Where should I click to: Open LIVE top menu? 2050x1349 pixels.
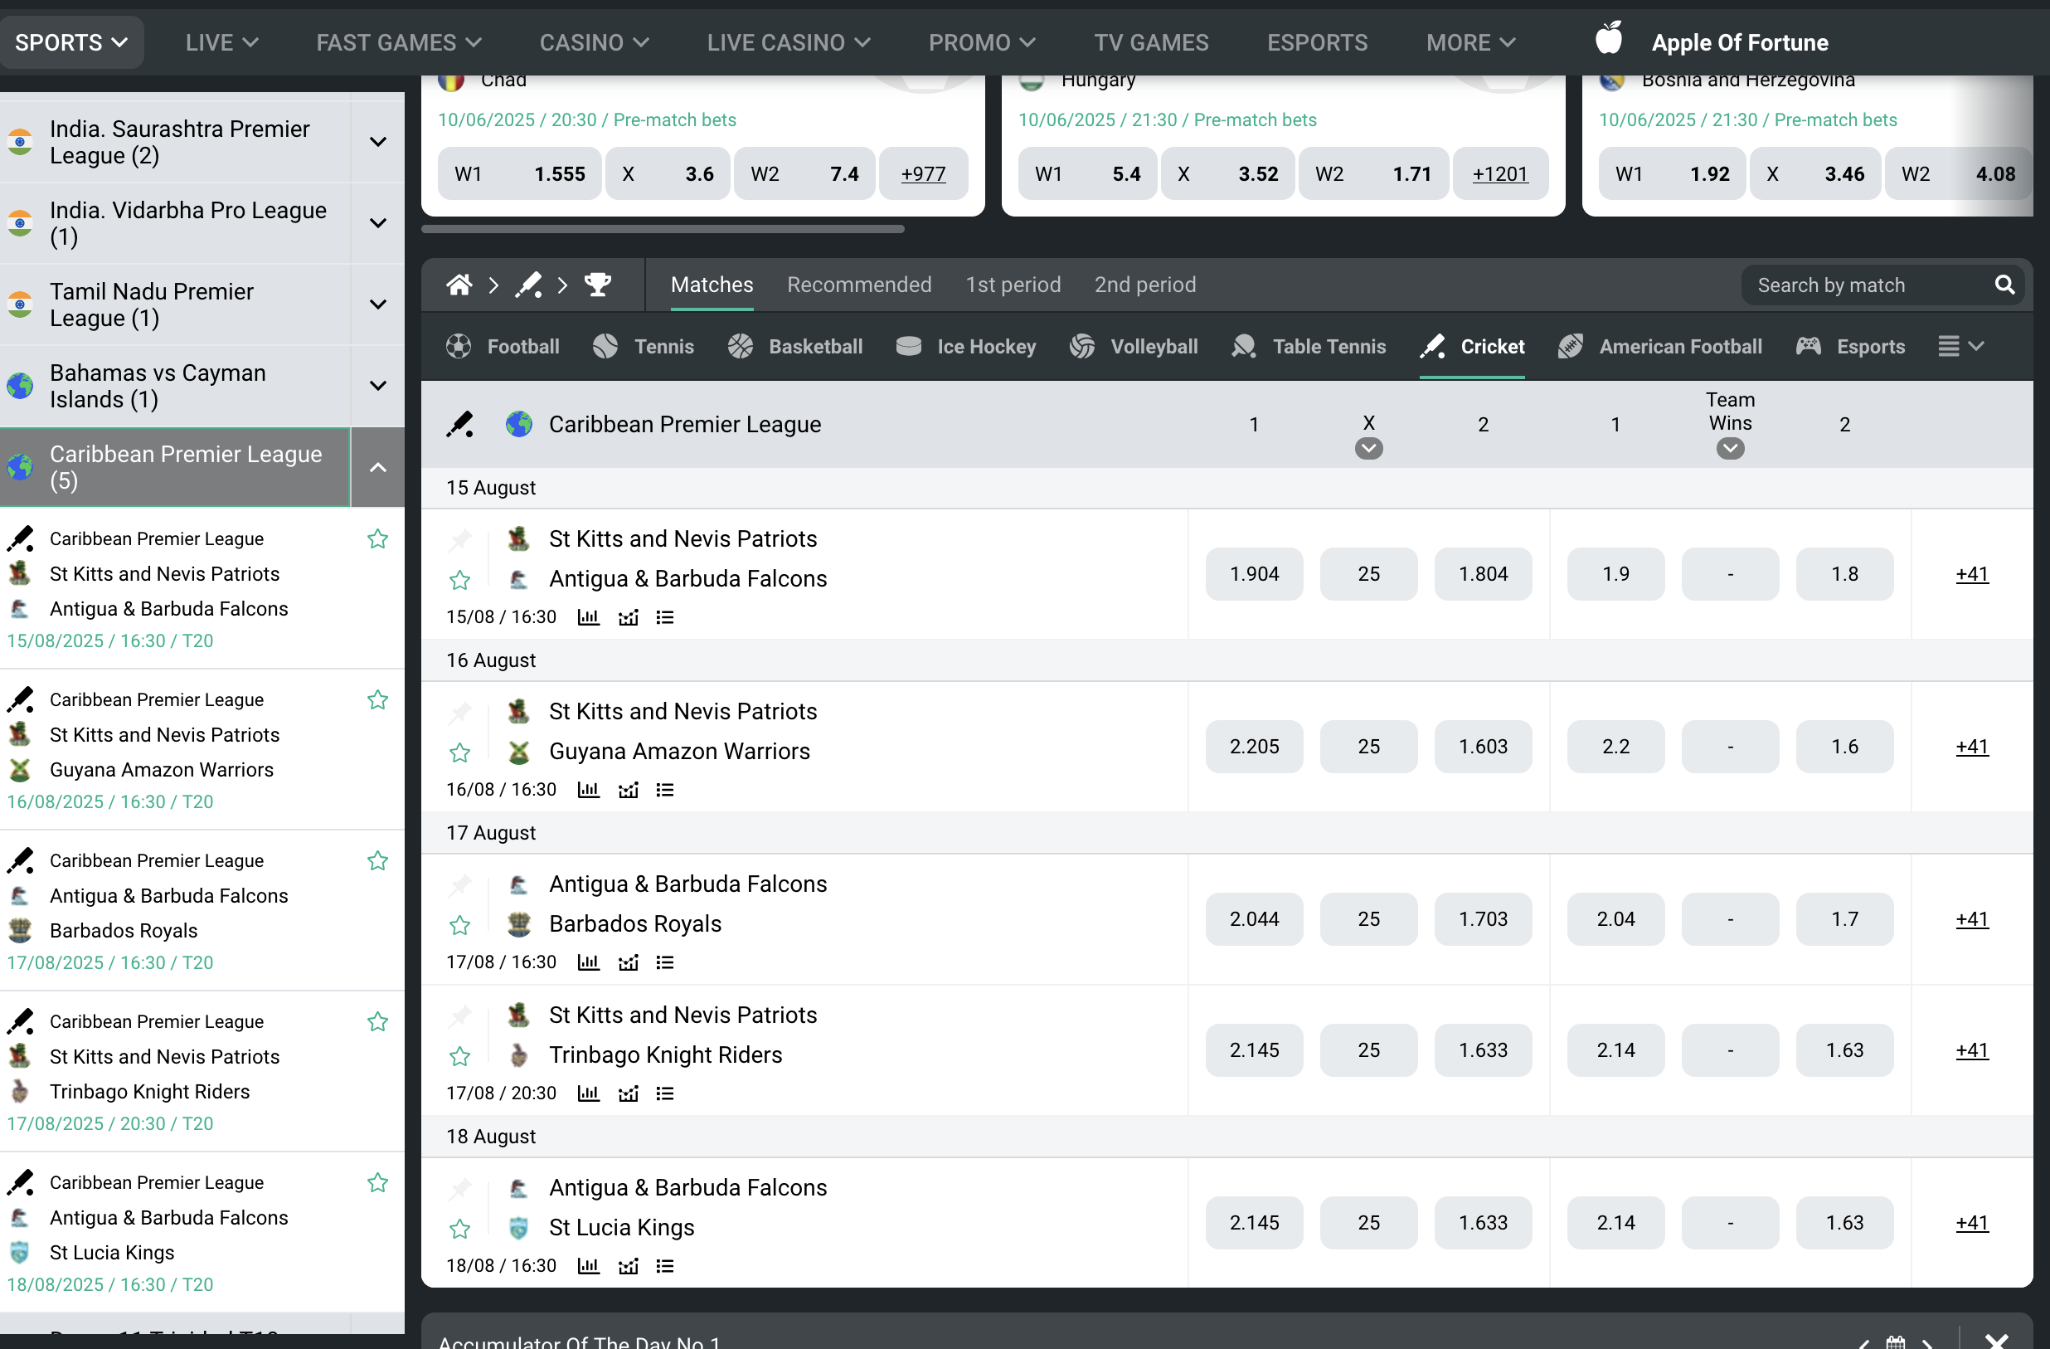tap(221, 42)
